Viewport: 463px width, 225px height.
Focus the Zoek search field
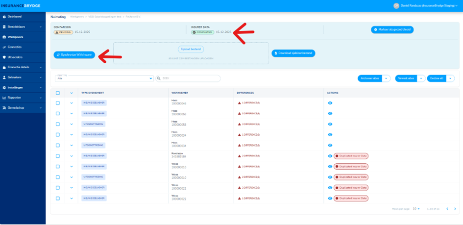coord(188,78)
